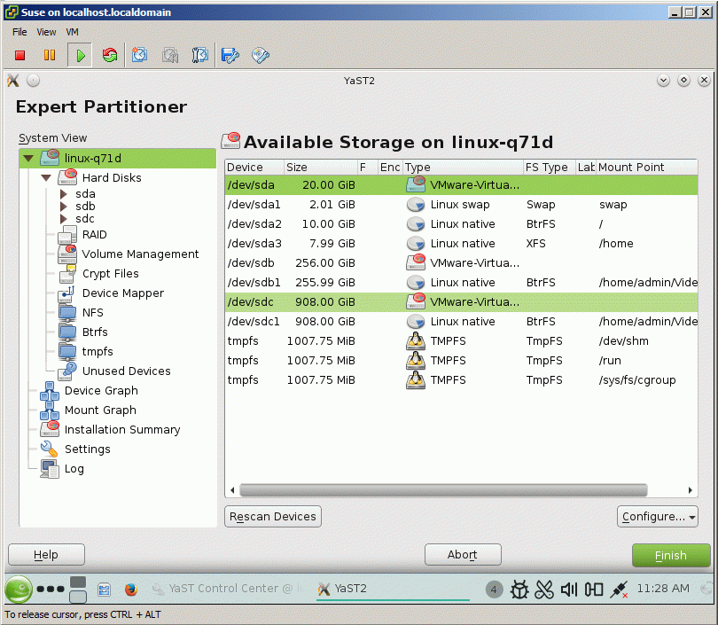Pause the VM with the orange pause icon
Screen dimensions: 718x625
coord(50,55)
